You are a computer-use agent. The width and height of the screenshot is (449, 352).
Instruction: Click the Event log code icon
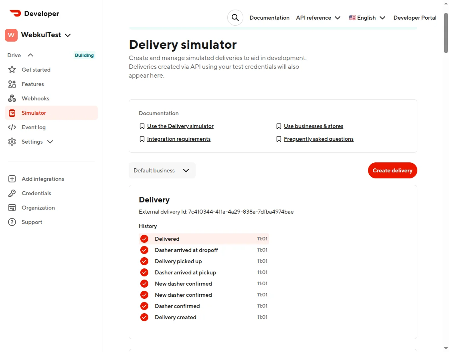tap(12, 128)
